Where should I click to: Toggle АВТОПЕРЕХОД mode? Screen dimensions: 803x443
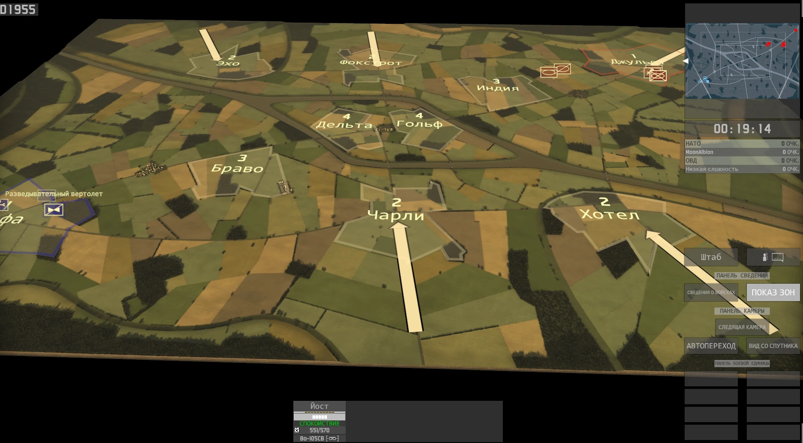pos(711,346)
